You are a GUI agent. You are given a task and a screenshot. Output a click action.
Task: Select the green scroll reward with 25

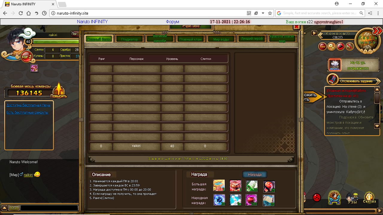pos(252,186)
